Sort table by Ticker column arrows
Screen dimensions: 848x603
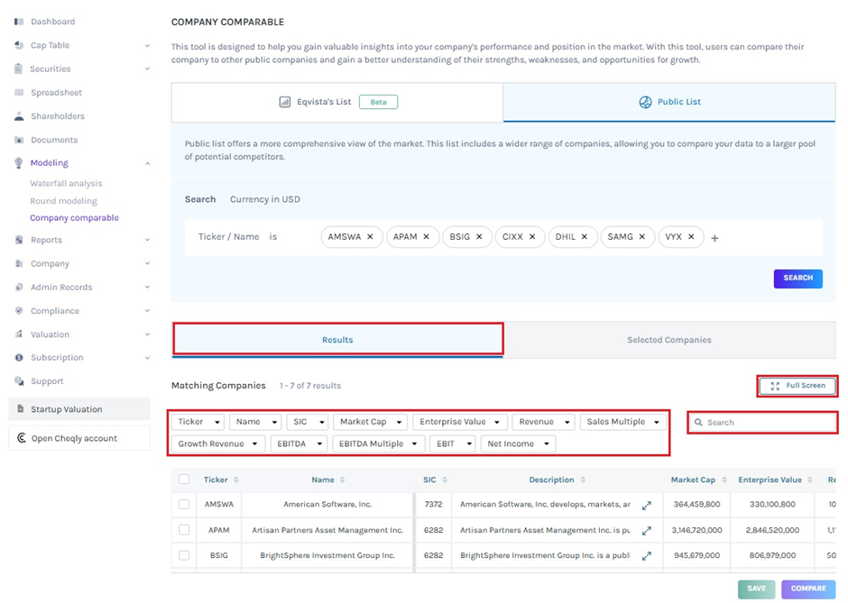pyautogui.click(x=236, y=480)
